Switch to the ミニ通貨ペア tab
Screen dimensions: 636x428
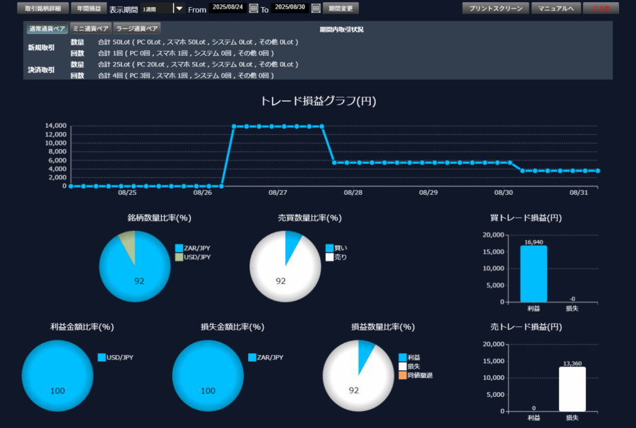tap(91, 29)
